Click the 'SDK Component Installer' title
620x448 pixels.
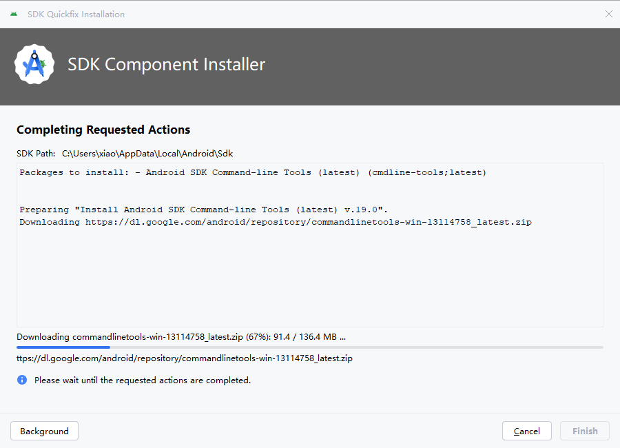(166, 65)
